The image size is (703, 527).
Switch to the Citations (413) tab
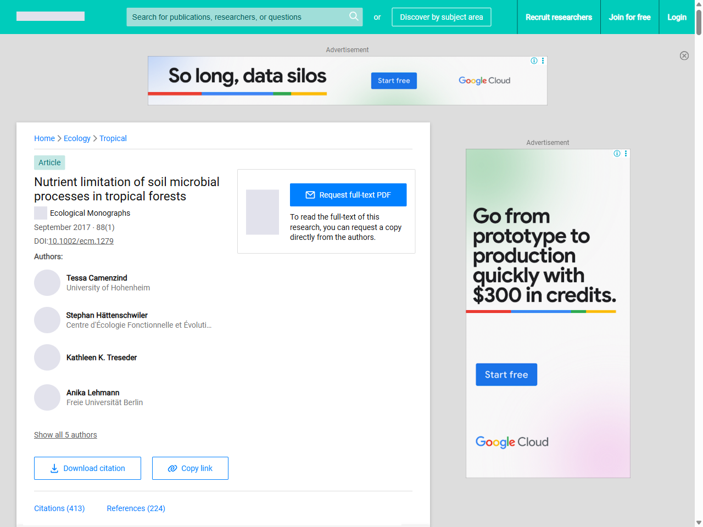point(59,508)
